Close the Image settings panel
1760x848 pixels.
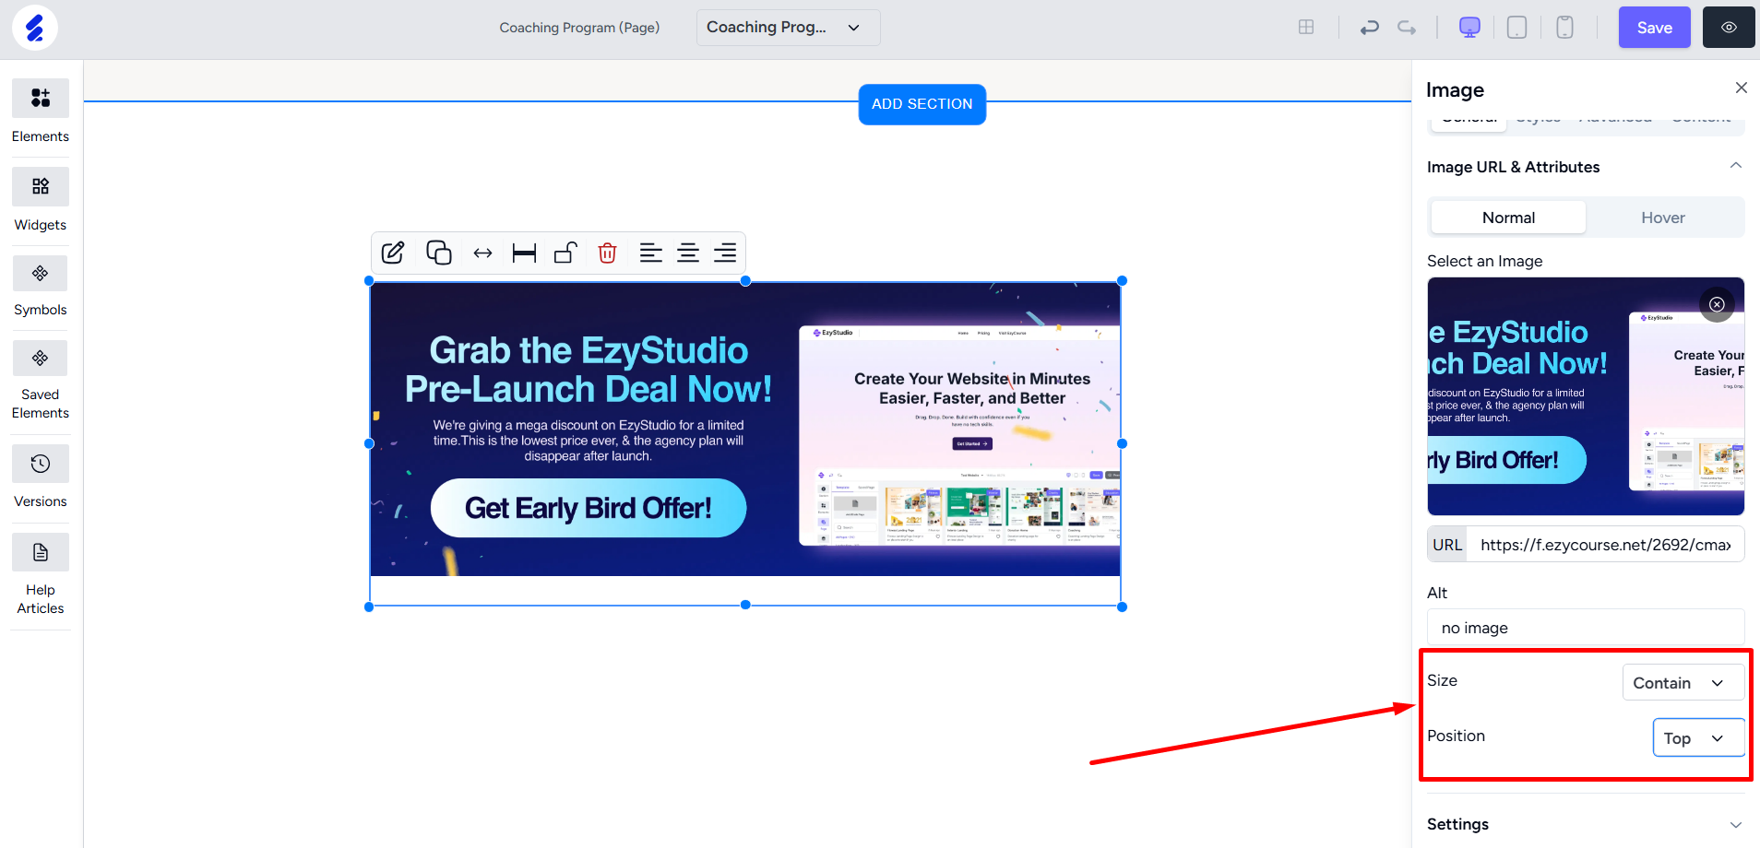pyautogui.click(x=1742, y=88)
